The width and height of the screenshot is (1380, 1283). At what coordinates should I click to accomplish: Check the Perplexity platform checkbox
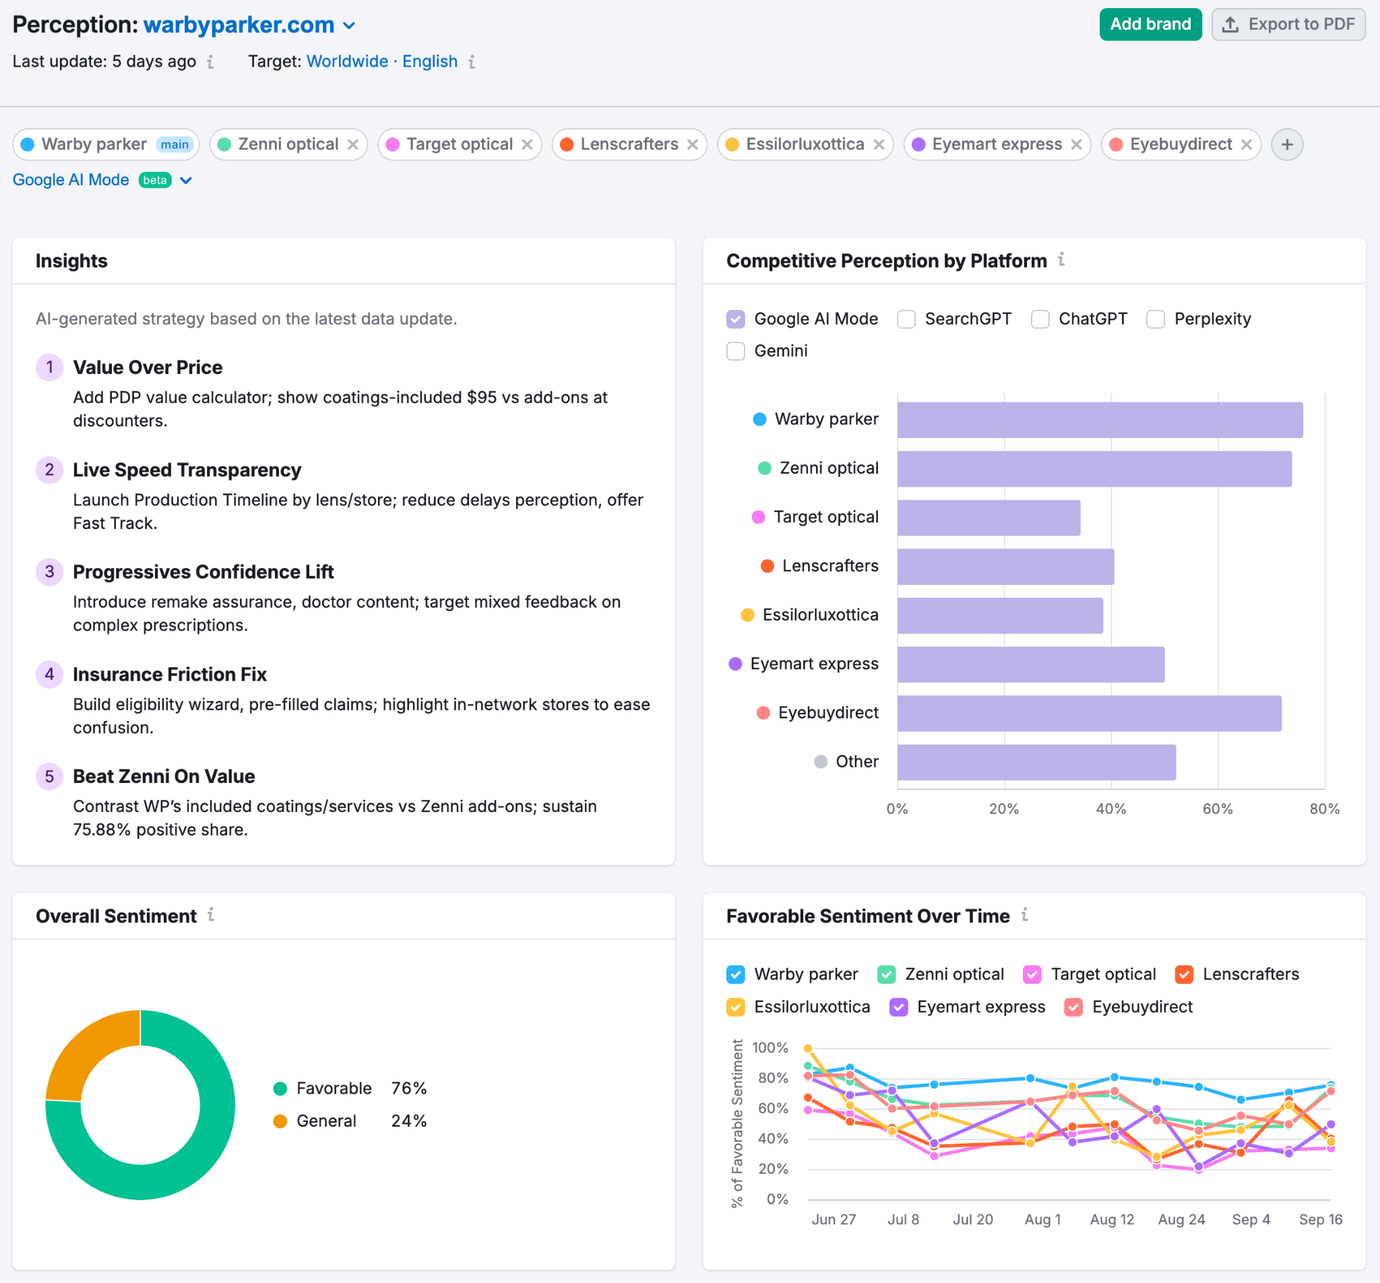[1155, 319]
